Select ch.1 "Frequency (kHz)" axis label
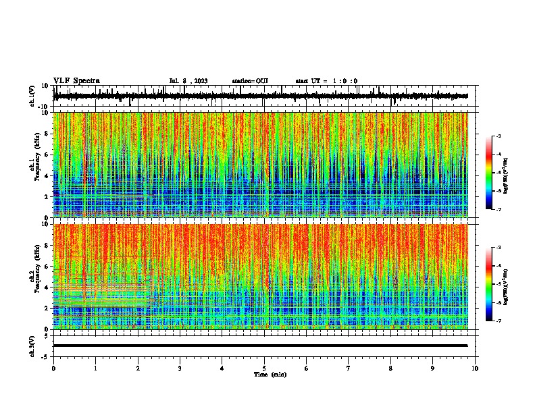This screenshot has height=413, width=535. click(x=37, y=157)
